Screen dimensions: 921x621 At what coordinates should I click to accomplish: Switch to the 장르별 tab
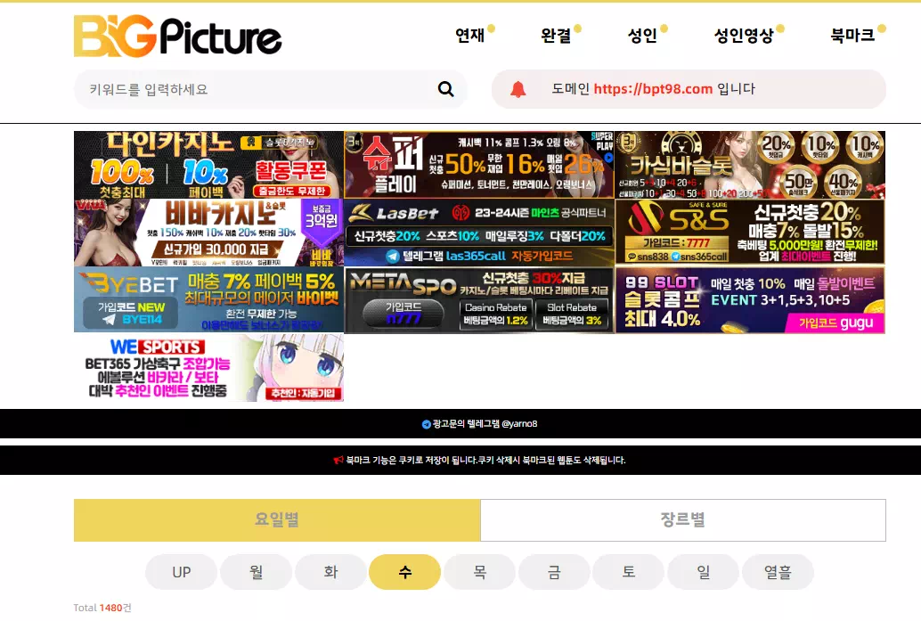click(683, 520)
